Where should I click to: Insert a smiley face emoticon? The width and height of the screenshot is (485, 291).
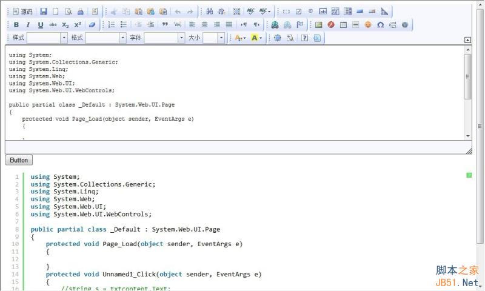click(368, 25)
